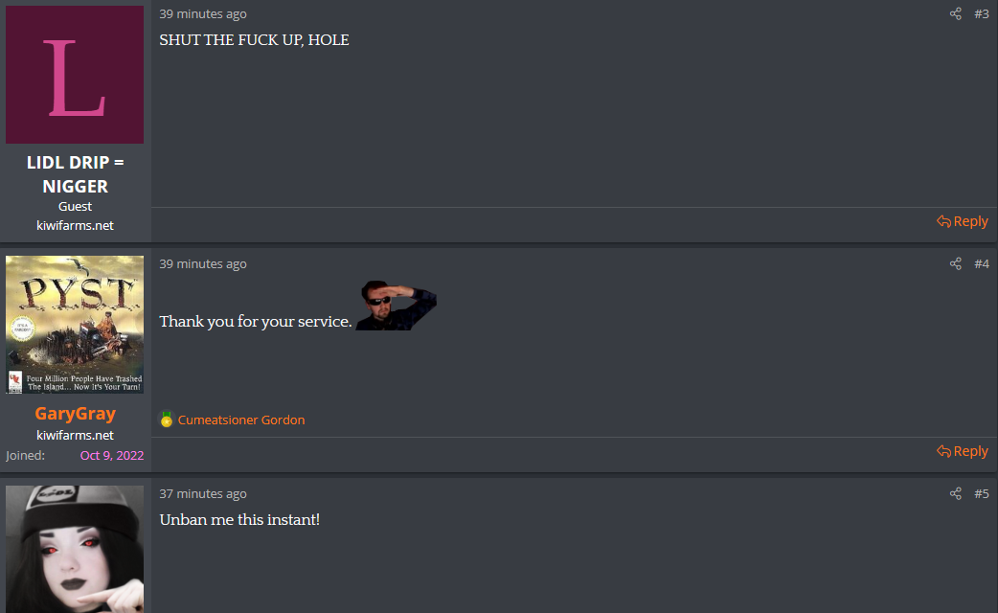Click the 37 minutes ago timestamp
The image size is (998, 613).
click(x=203, y=493)
